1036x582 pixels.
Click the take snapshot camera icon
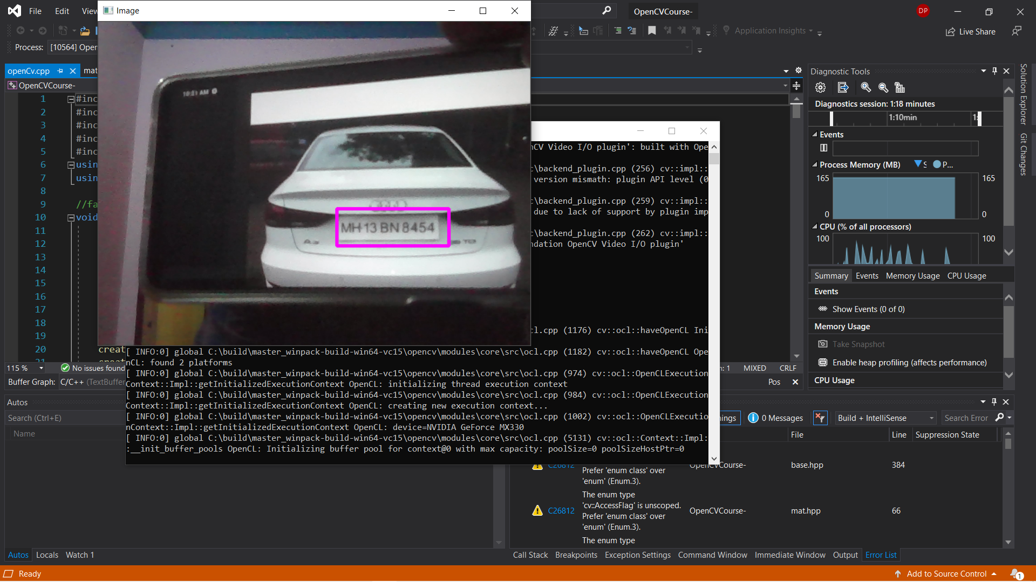822,344
